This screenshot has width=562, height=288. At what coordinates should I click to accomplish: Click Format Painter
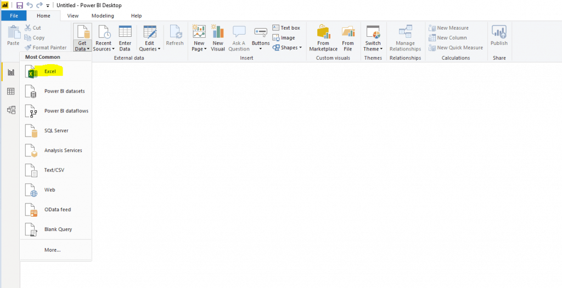tap(46, 48)
